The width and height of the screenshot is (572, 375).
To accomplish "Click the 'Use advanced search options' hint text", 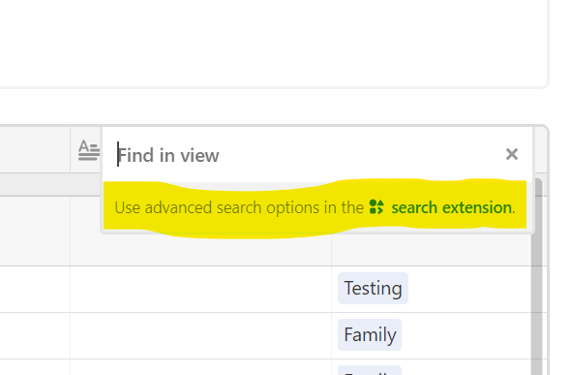I will [x=239, y=207].
